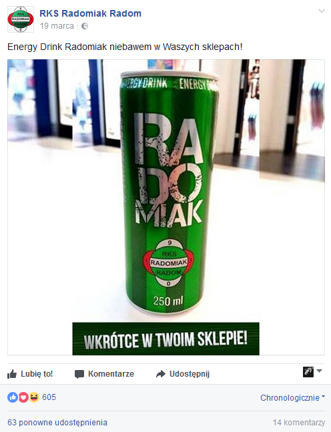The image size is (331, 432).
Task: Open the Radomiak energy drink photo
Action: pos(166,207)
